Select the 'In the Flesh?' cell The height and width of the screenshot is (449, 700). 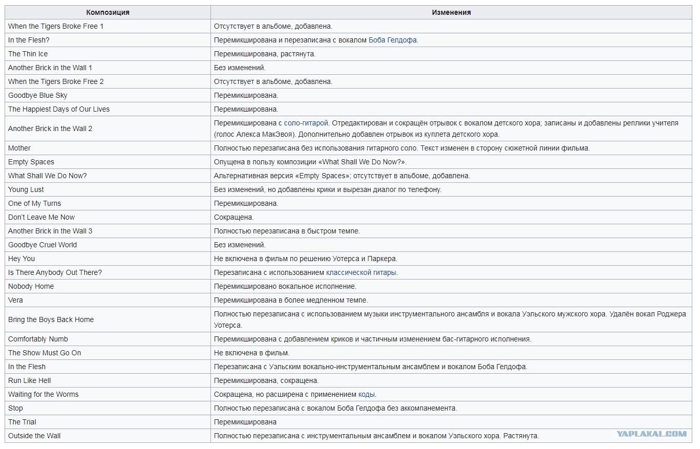pos(108,40)
